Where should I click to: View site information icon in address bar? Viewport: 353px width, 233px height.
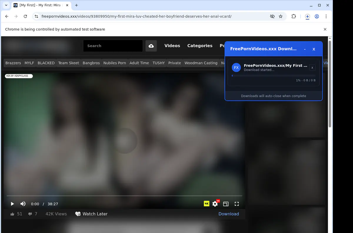(x=36, y=16)
